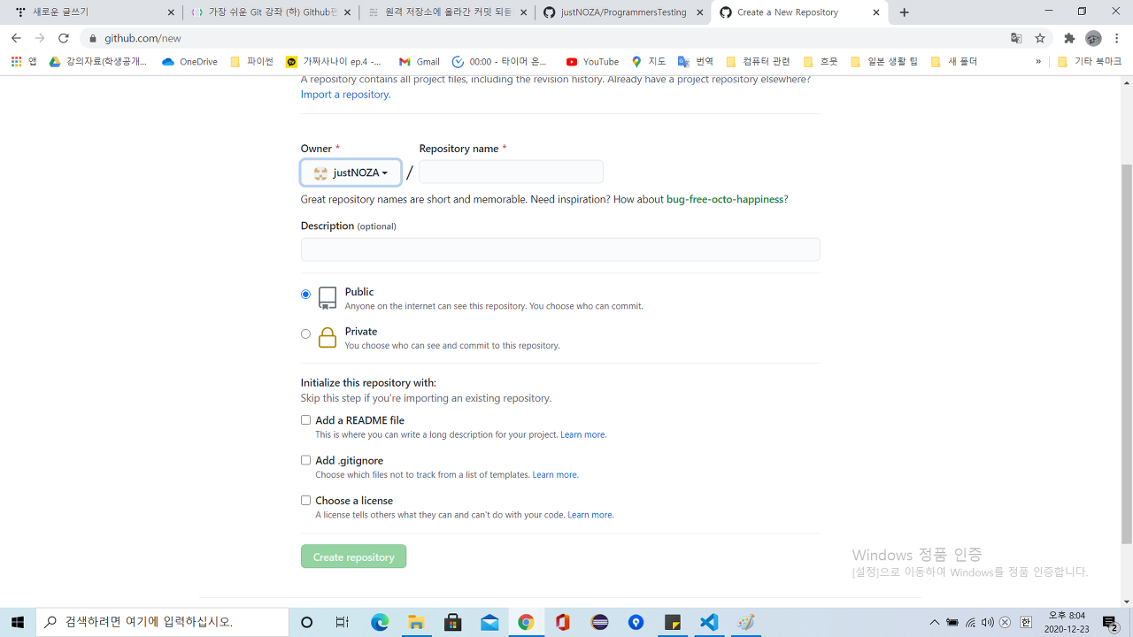Check Add a README file
Screen dimensions: 1133x637
tap(305, 420)
